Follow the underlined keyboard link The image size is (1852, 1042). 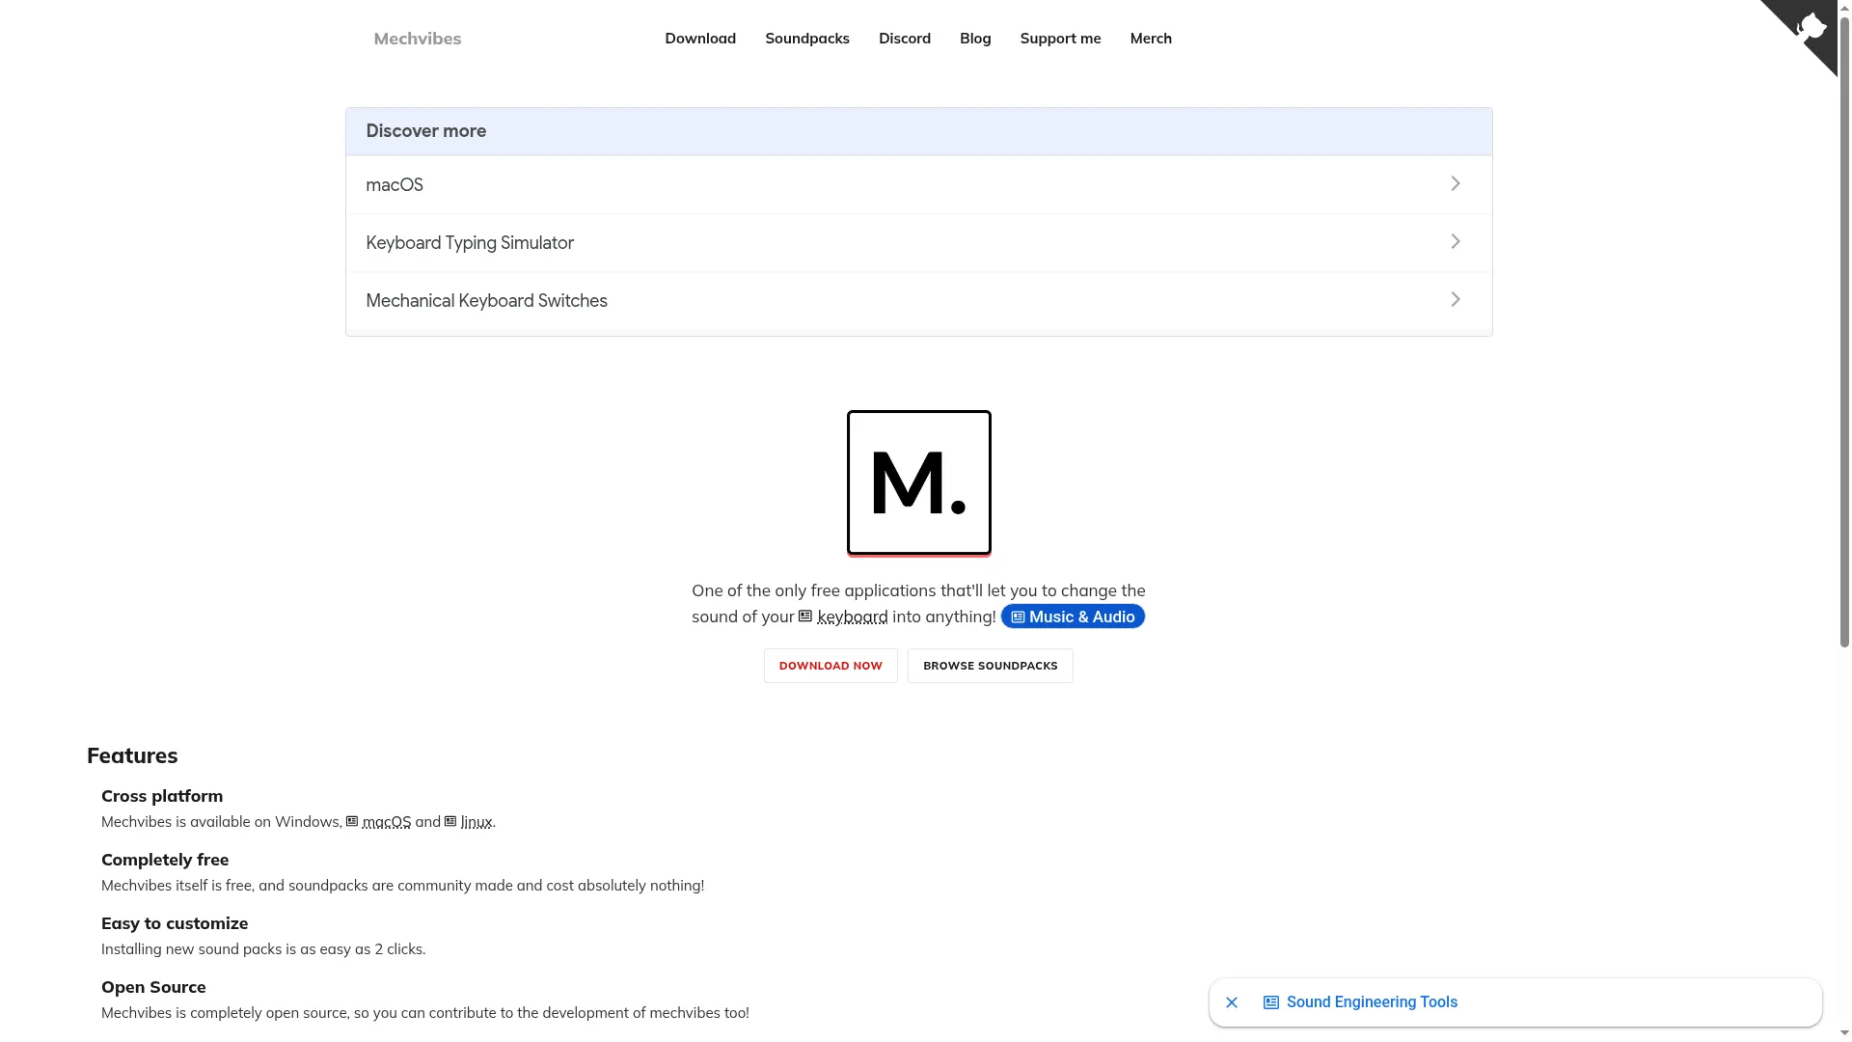(853, 617)
